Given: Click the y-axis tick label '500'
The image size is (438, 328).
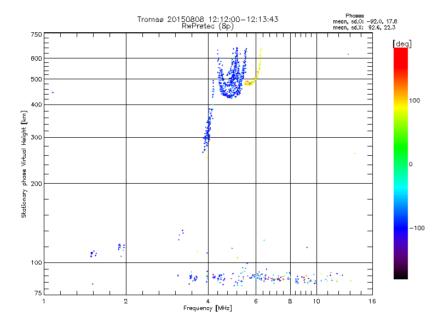Looking at the screenshot, I should (x=36, y=79).
